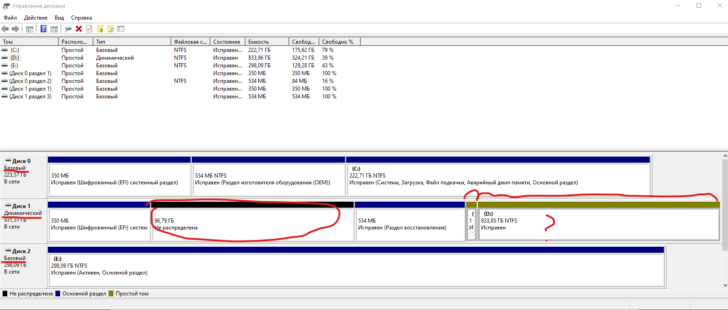Click the drive icon beside (C:) volume row
The image size is (728, 310).
click(5, 50)
